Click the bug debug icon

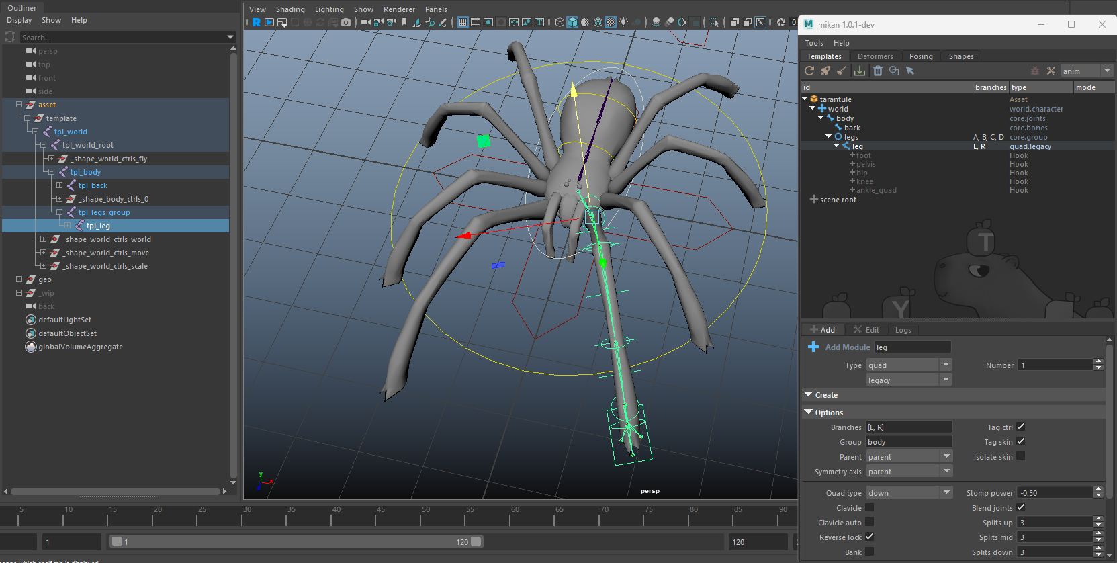click(1034, 71)
